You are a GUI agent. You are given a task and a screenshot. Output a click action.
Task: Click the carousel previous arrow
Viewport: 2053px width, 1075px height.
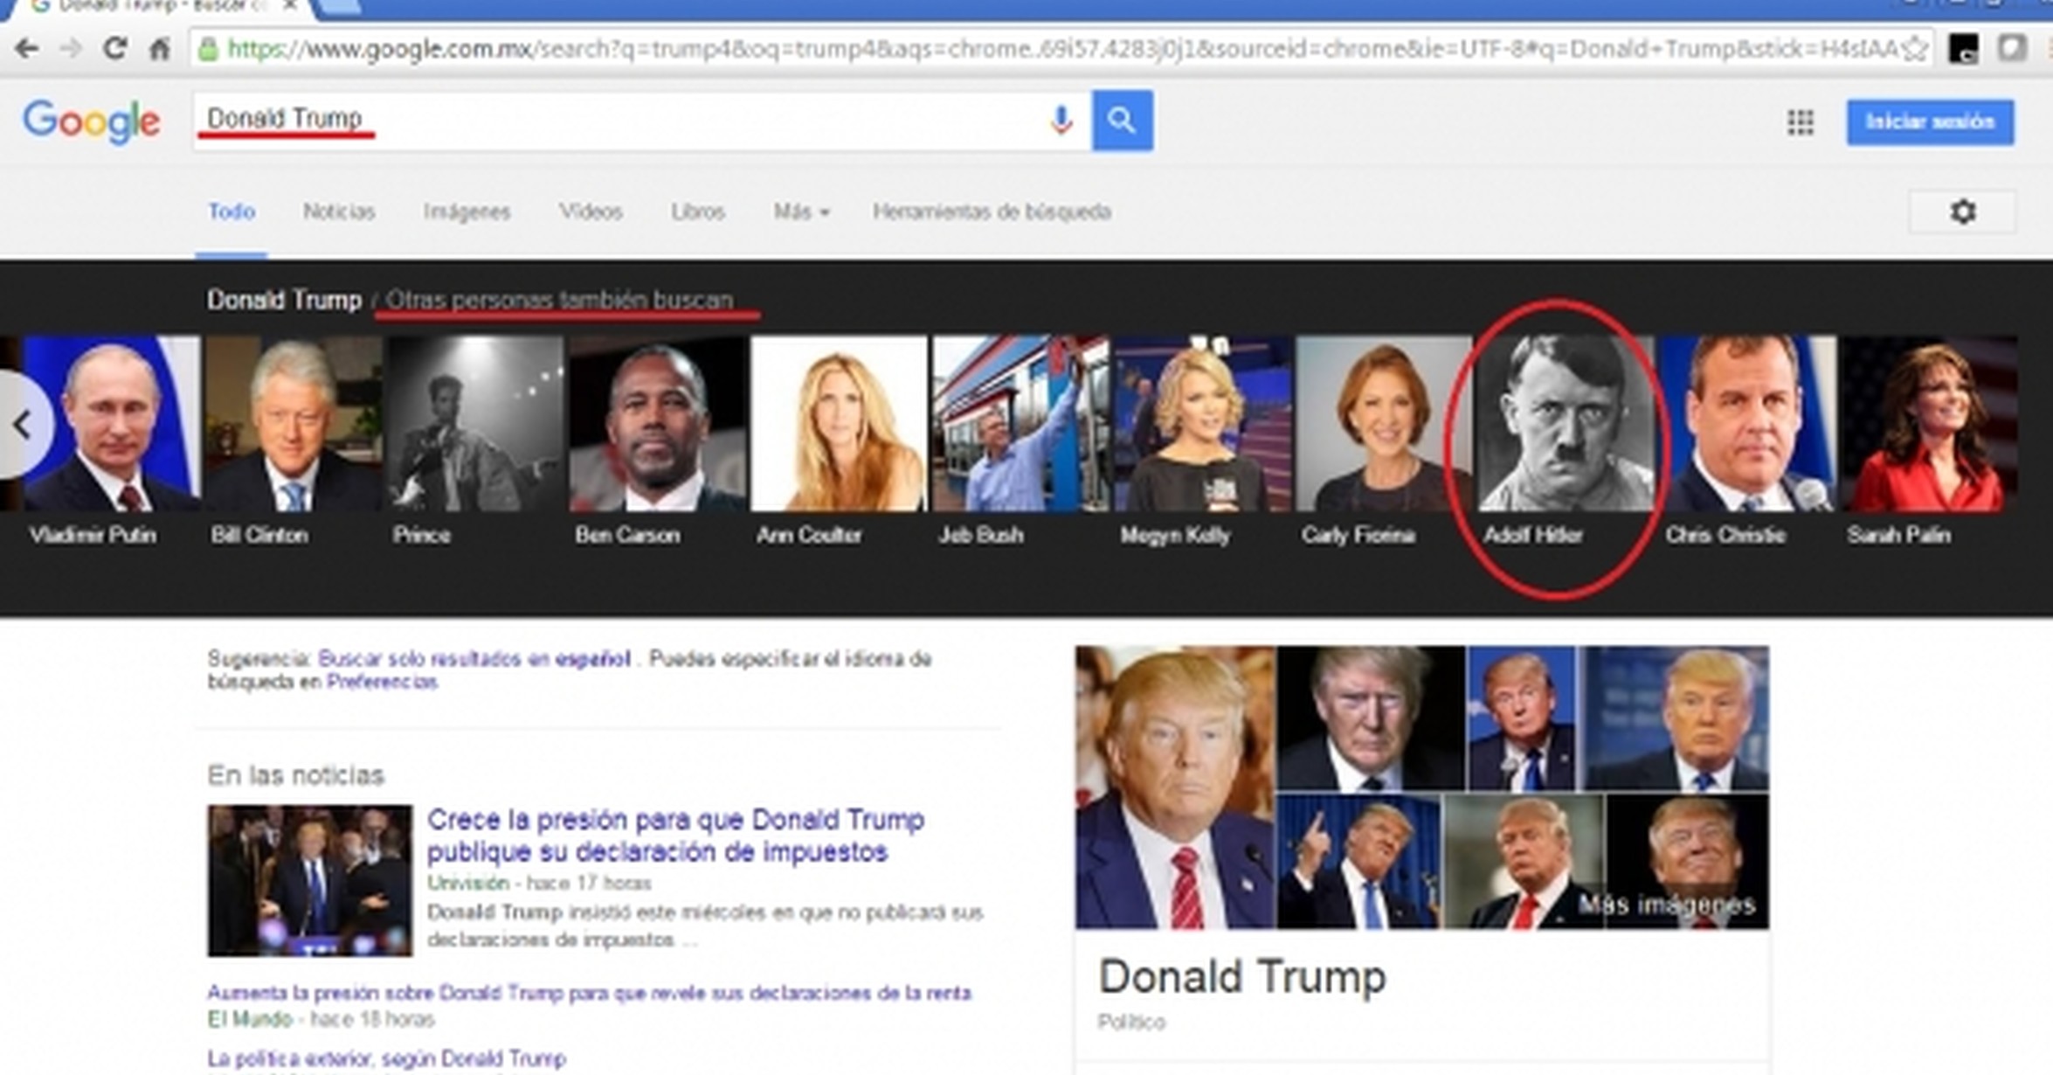[x=23, y=425]
